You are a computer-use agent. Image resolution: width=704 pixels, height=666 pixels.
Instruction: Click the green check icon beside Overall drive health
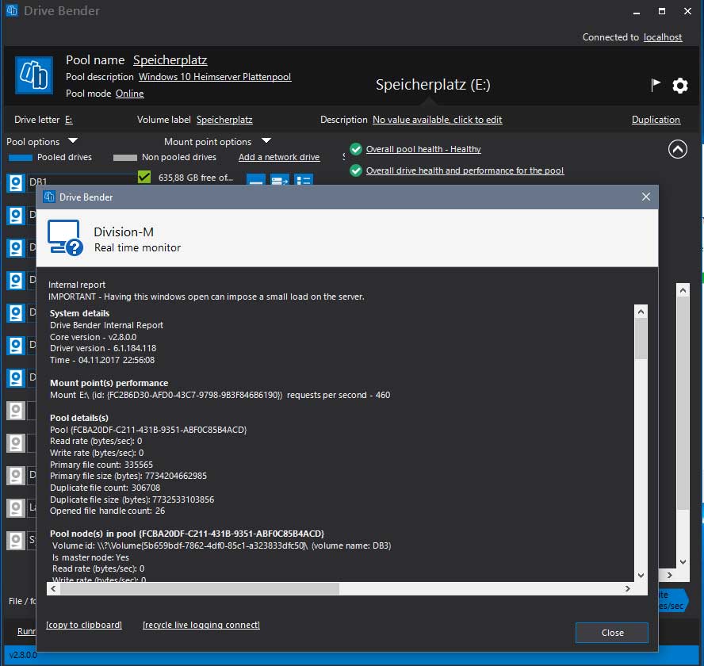pyautogui.click(x=356, y=170)
